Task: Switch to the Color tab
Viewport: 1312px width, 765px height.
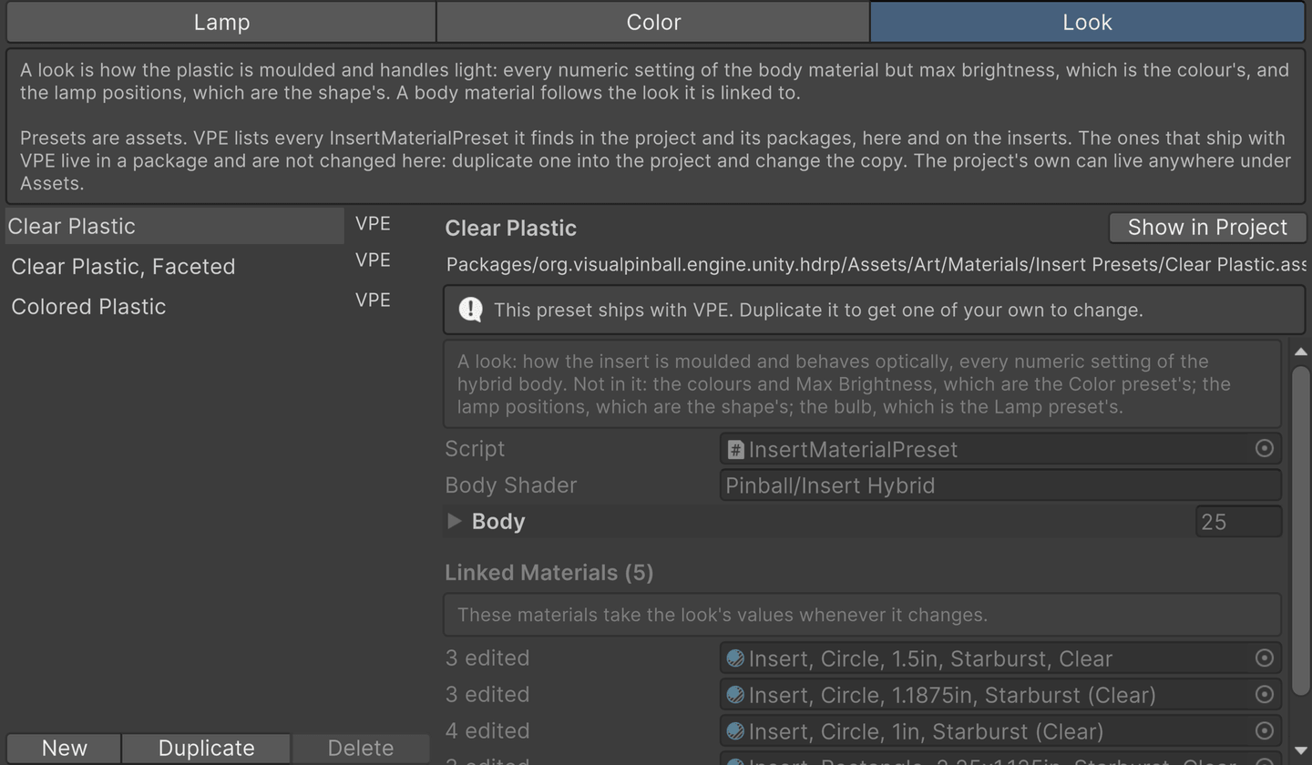Action: (x=653, y=22)
